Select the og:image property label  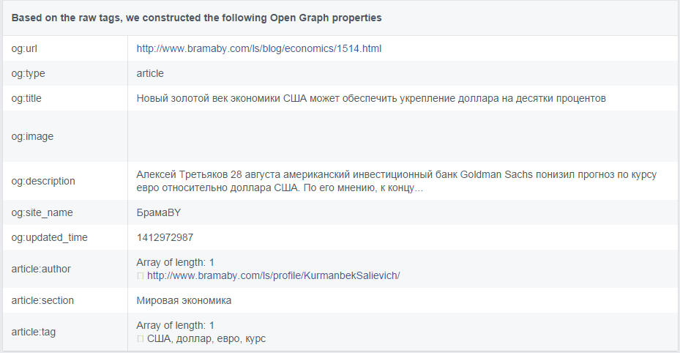click(x=32, y=136)
